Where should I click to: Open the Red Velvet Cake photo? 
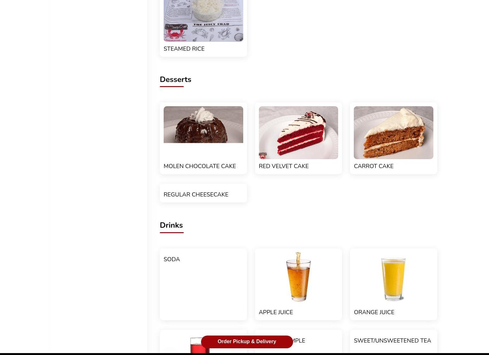pos(298,133)
